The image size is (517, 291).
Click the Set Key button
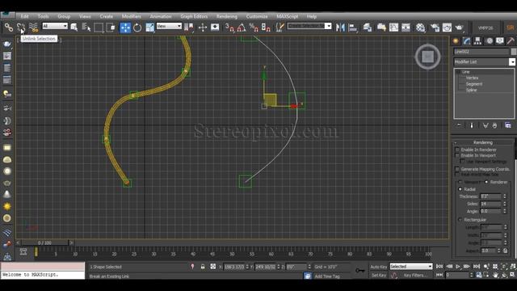point(379,275)
